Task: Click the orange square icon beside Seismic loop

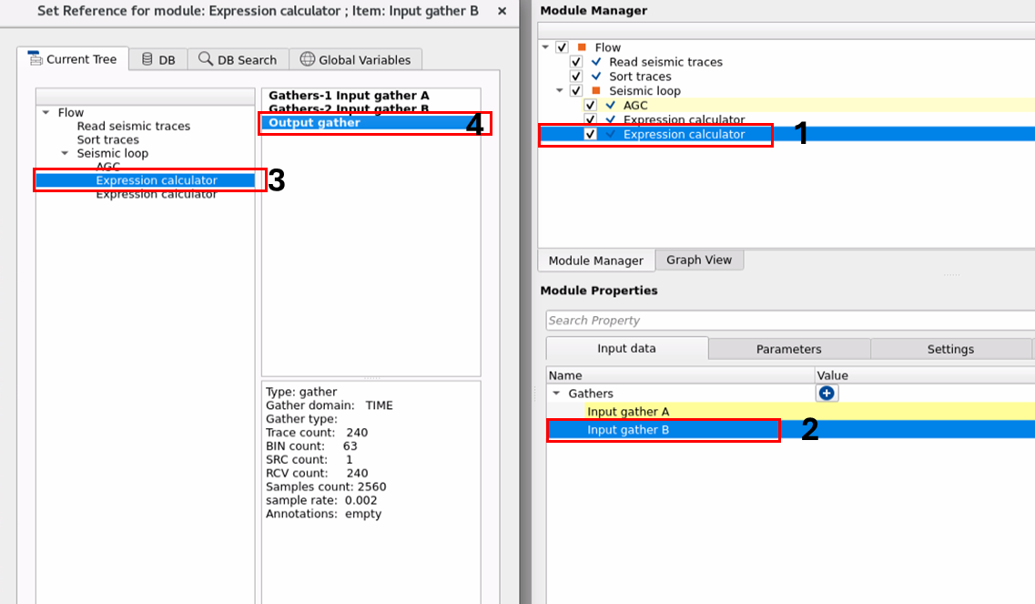Action: pyautogui.click(x=596, y=90)
